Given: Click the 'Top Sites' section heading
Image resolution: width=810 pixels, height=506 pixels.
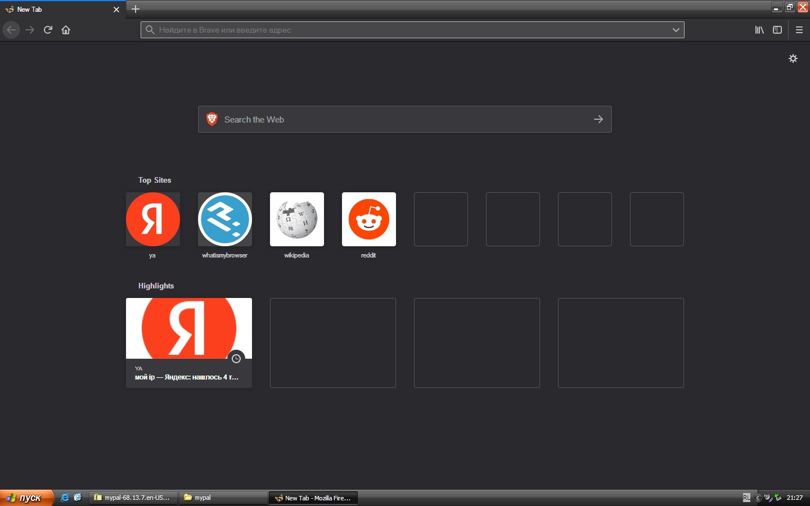Looking at the screenshot, I should pyautogui.click(x=155, y=180).
